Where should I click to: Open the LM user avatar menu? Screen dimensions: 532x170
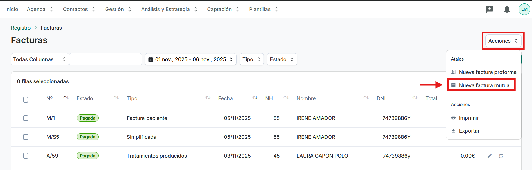pyautogui.click(x=524, y=9)
